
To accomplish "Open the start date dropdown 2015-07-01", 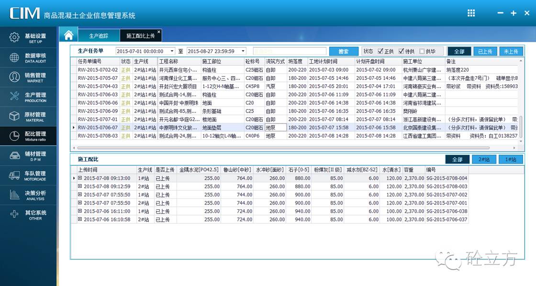I will pyautogui.click(x=173, y=51).
